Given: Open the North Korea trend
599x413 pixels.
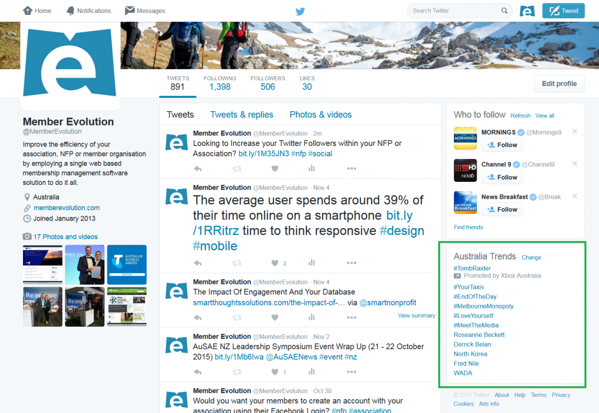Looking at the screenshot, I should click(x=470, y=354).
